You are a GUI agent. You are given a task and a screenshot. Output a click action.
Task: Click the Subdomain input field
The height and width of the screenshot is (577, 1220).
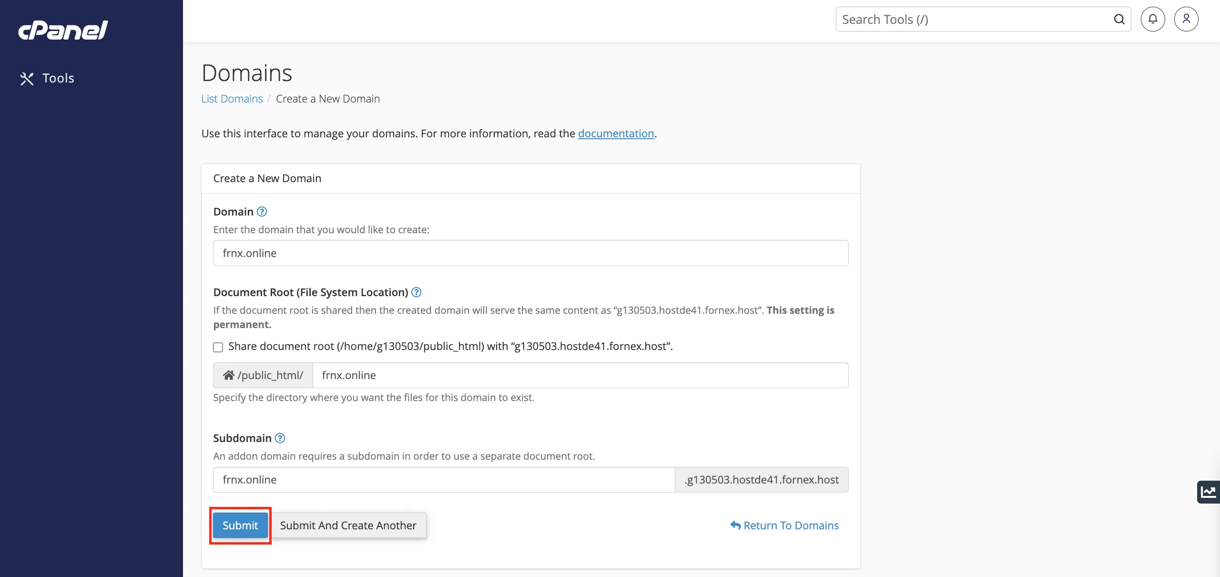pyautogui.click(x=444, y=480)
